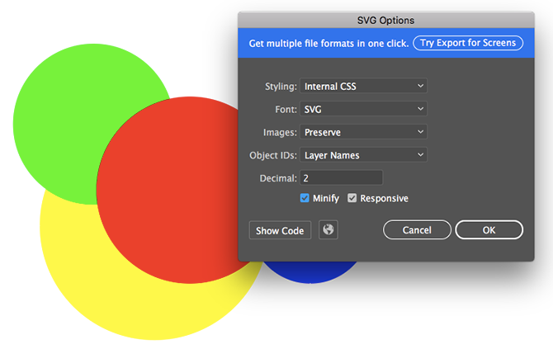
Task: Expand the Images dropdown
Action: tap(363, 132)
